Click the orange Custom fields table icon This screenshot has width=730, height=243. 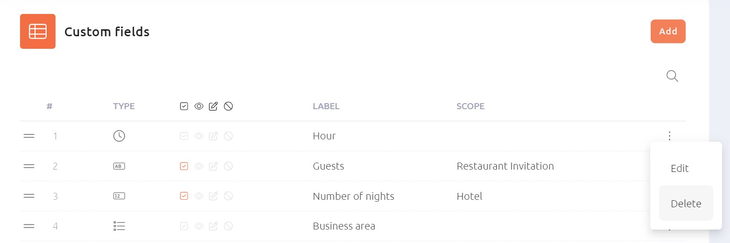click(38, 31)
